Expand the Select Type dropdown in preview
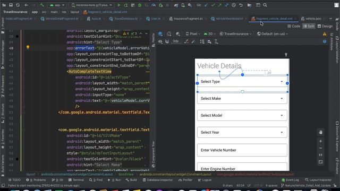Viewport: 340px width, 191px height. pyautogui.click(x=282, y=82)
